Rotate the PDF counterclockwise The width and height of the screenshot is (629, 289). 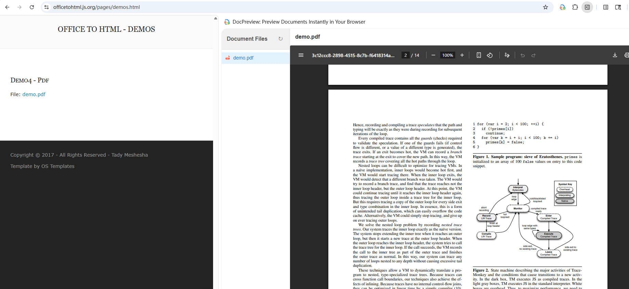tap(490, 55)
